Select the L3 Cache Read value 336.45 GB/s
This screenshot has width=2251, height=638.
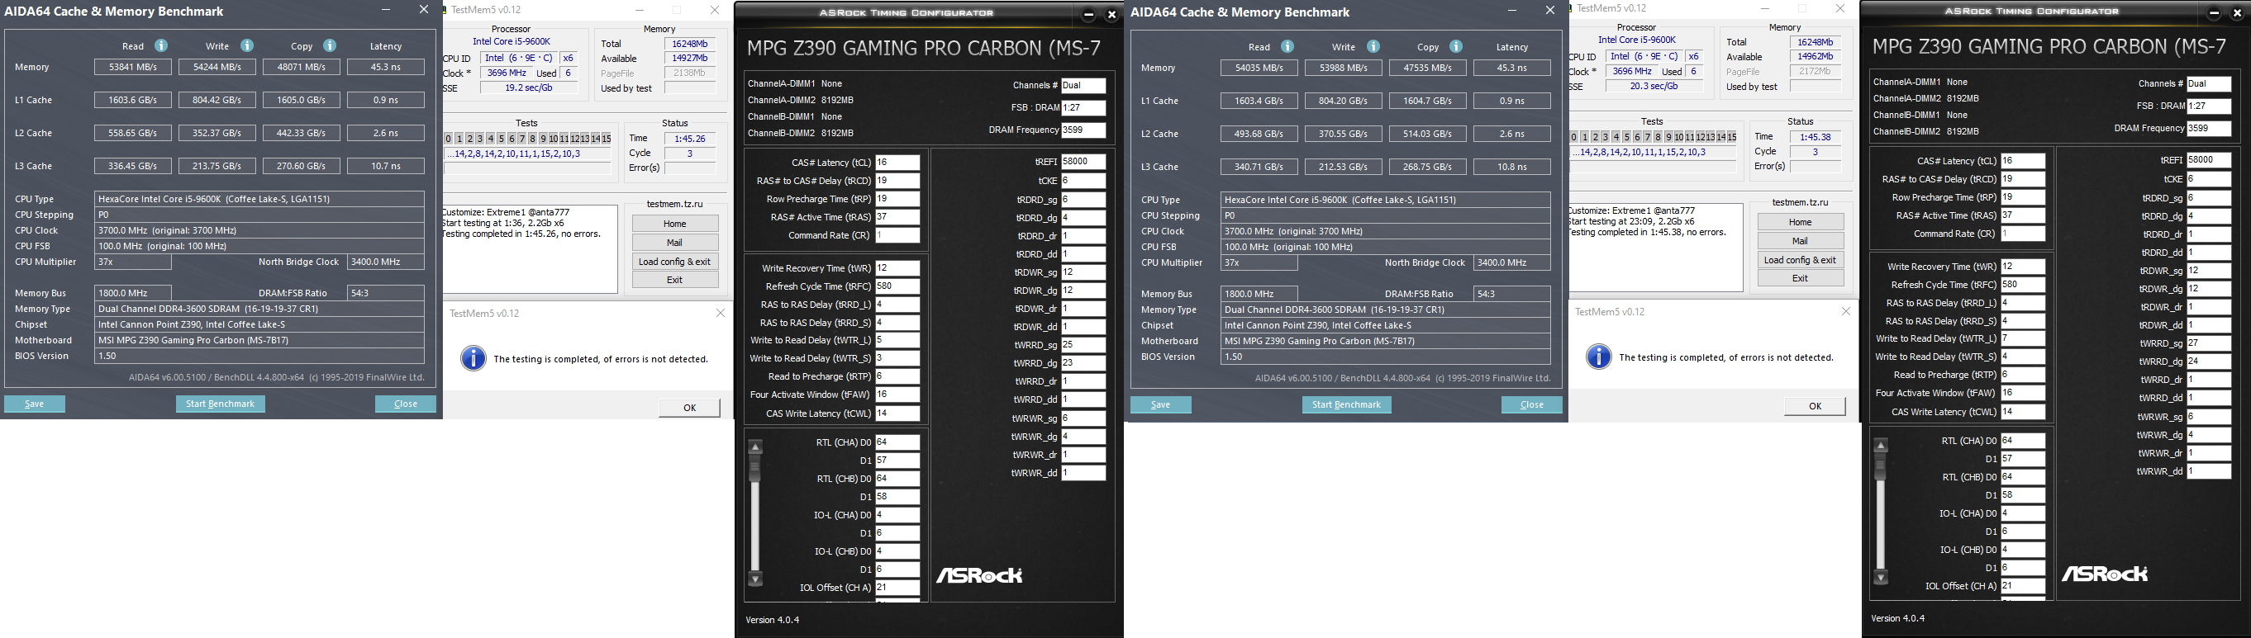click(133, 166)
